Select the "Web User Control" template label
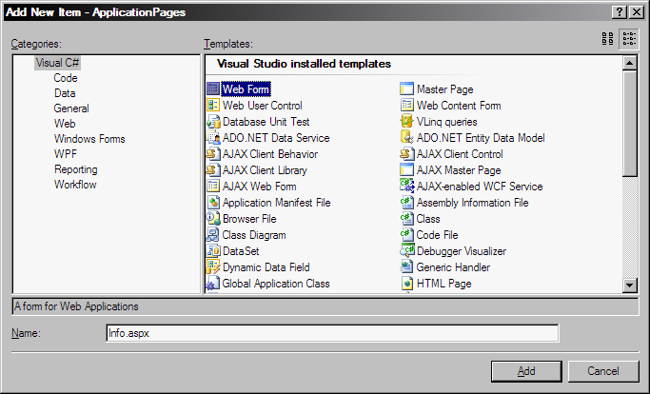 coord(262,106)
